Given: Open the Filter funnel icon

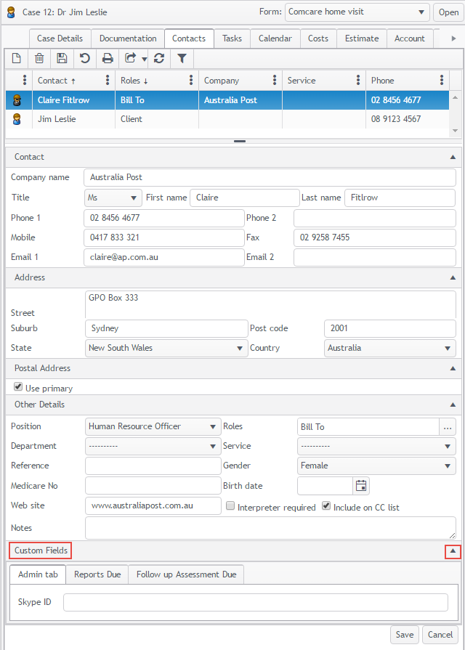Looking at the screenshot, I should click(182, 59).
